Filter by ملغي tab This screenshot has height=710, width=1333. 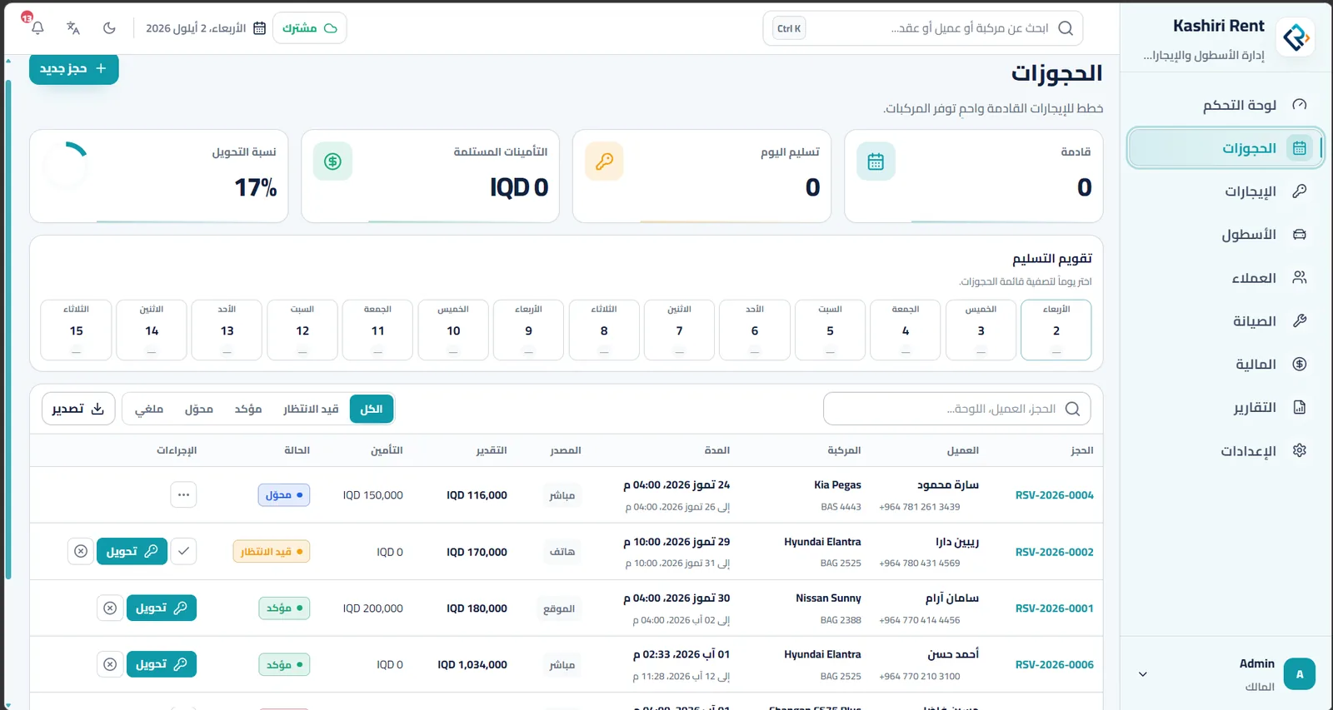(149, 409)
